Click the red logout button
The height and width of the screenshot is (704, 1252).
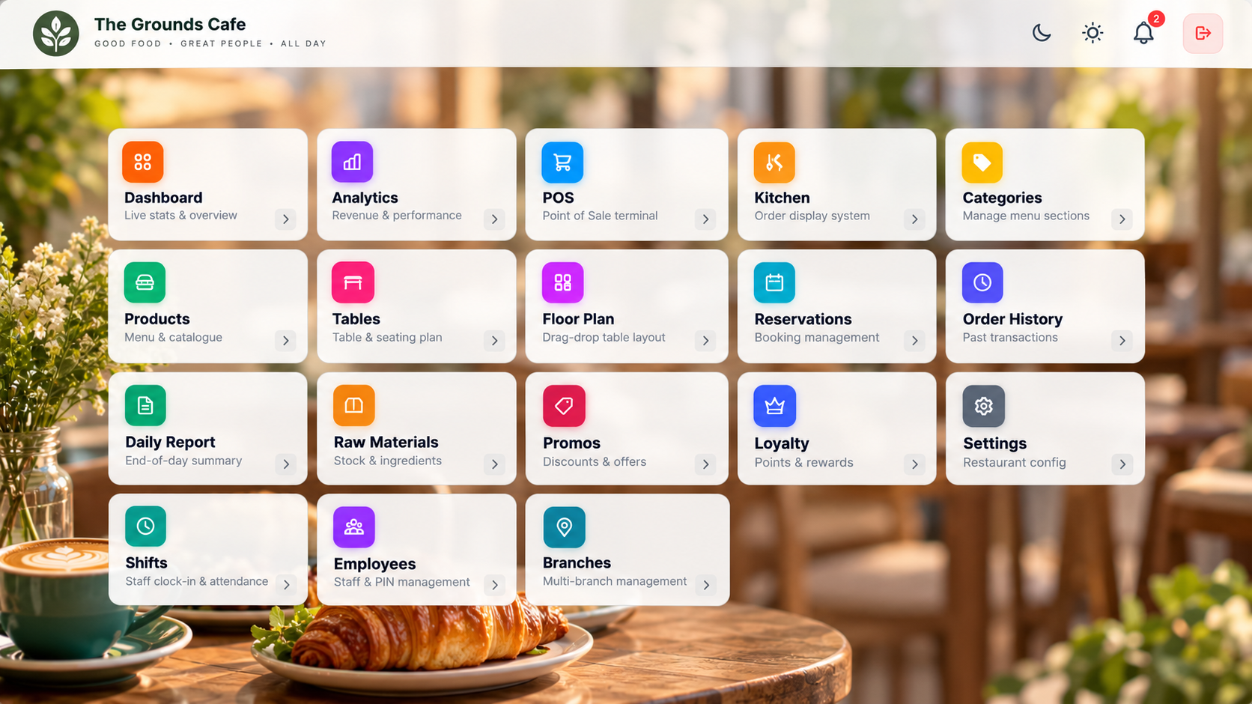(1203, 33)
